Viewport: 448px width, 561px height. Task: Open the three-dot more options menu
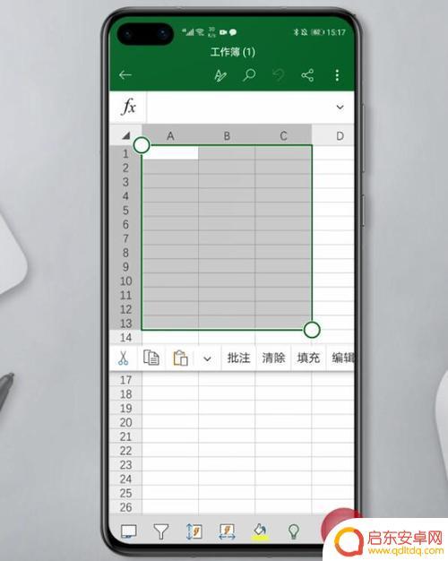pos(337,75)
